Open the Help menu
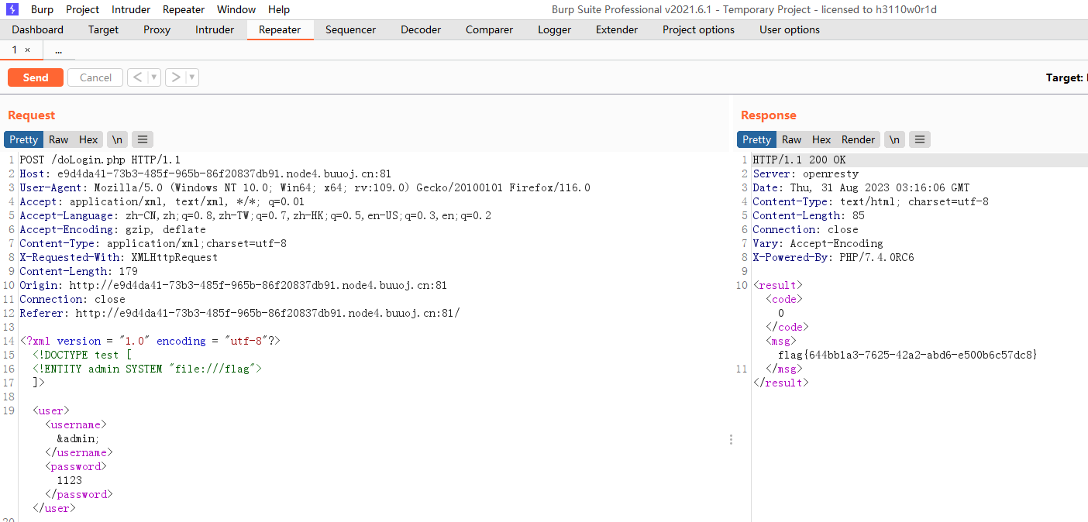 click(279, 9)
